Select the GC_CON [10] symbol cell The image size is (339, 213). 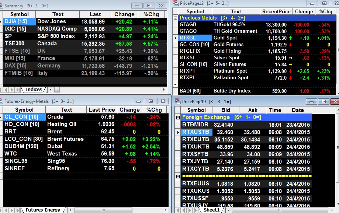point(195,45)
